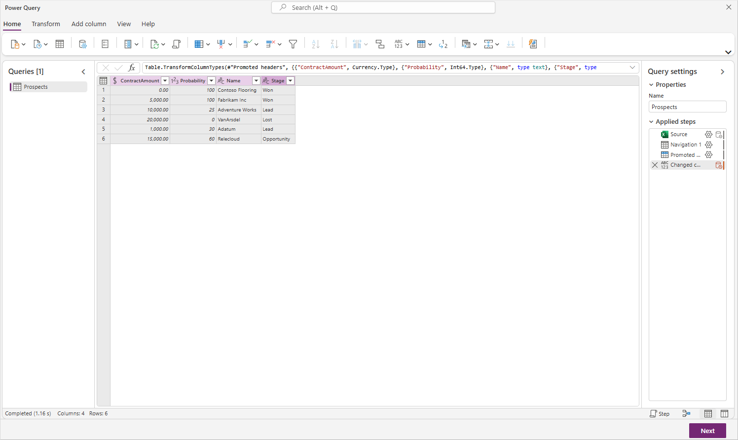
Task: Select the Filter rows funnel icon
Action: click(x=293, y=44)
